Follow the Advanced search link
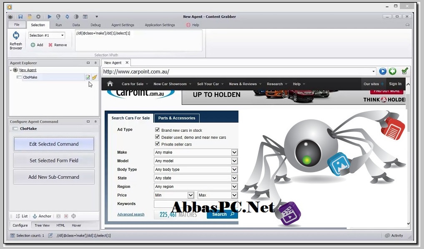Image resolution: width=424 pixels, height=249 pixels. (131, 214)
